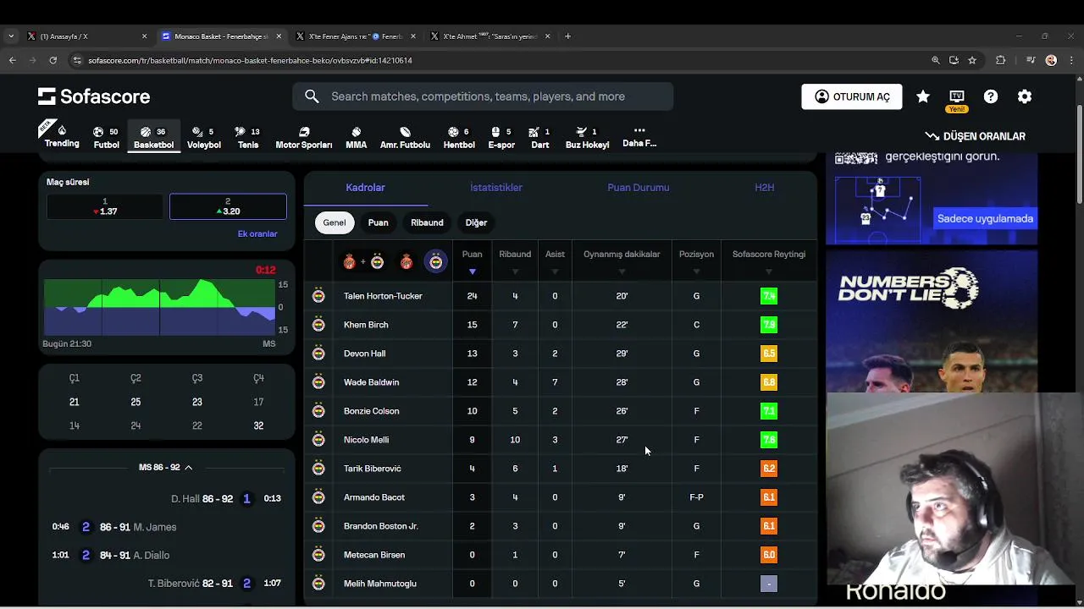Image resolution: width=1084 pixels, height=609 pixels.
Task: Select the Basketbol category icon
Action: coord(153,137)
